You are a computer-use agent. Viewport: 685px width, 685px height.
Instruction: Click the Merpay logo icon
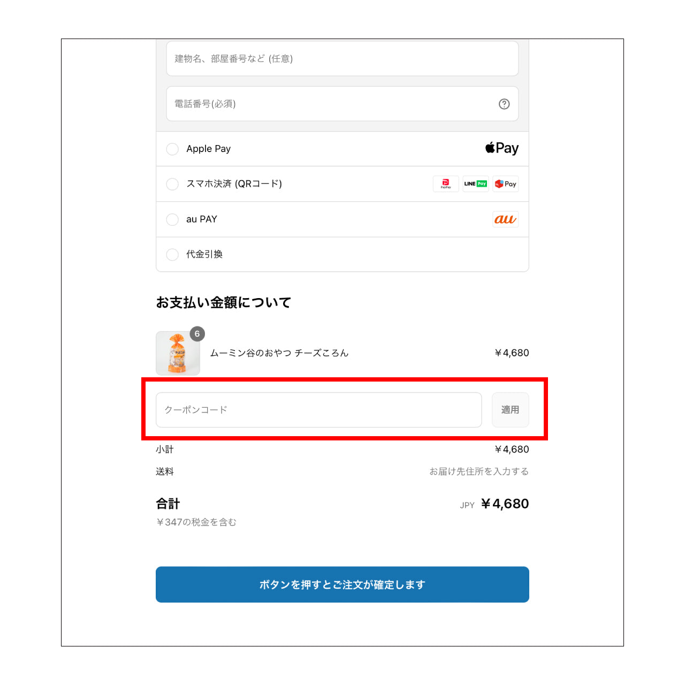(506, 184)
